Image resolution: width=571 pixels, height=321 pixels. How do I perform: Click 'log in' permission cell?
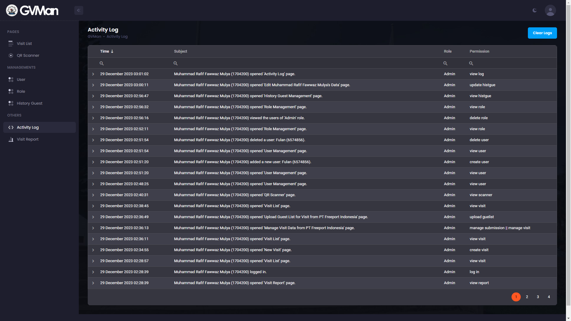coord(474,272)
